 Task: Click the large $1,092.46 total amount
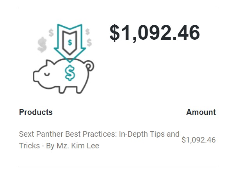[x=155, y=33]
